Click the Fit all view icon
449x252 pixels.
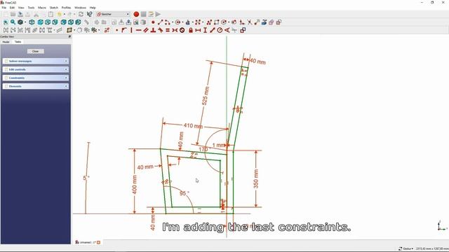coord(6,22)
